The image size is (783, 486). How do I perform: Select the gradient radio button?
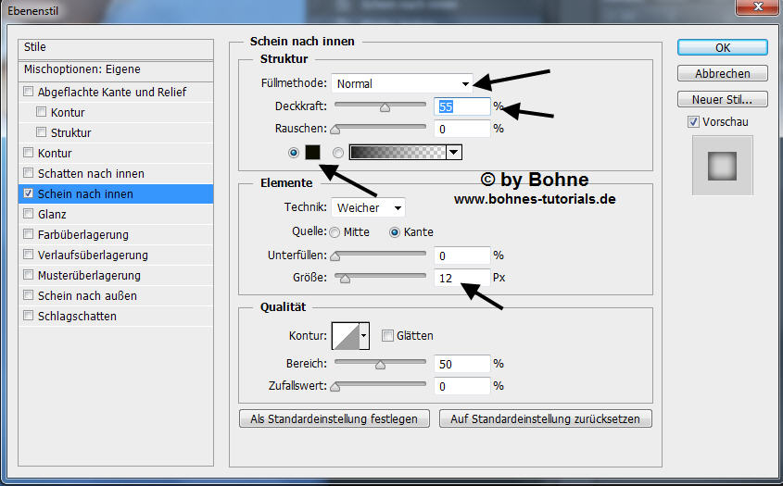pos(338,153)
